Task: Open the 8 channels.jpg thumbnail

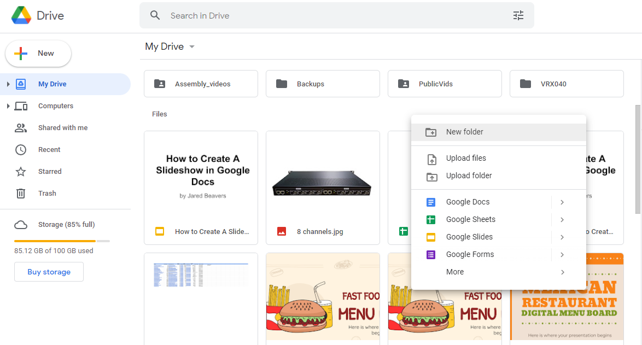Action: click(x=323, y=189)
